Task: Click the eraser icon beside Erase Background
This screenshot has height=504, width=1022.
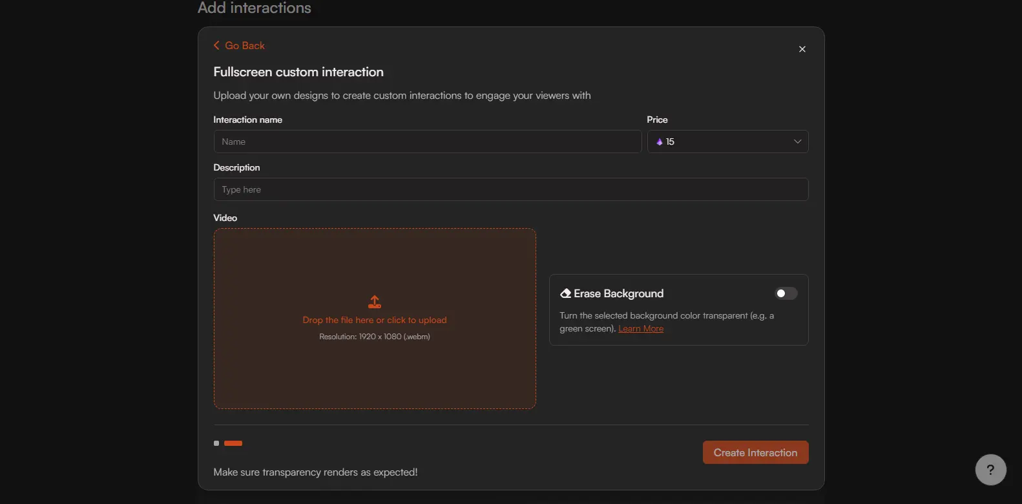Action: [x=565, y=293]
